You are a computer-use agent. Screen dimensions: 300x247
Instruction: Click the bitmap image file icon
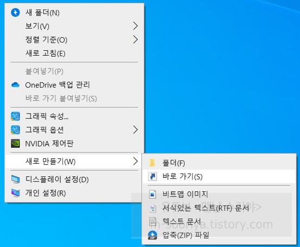[x=153, y=194]
